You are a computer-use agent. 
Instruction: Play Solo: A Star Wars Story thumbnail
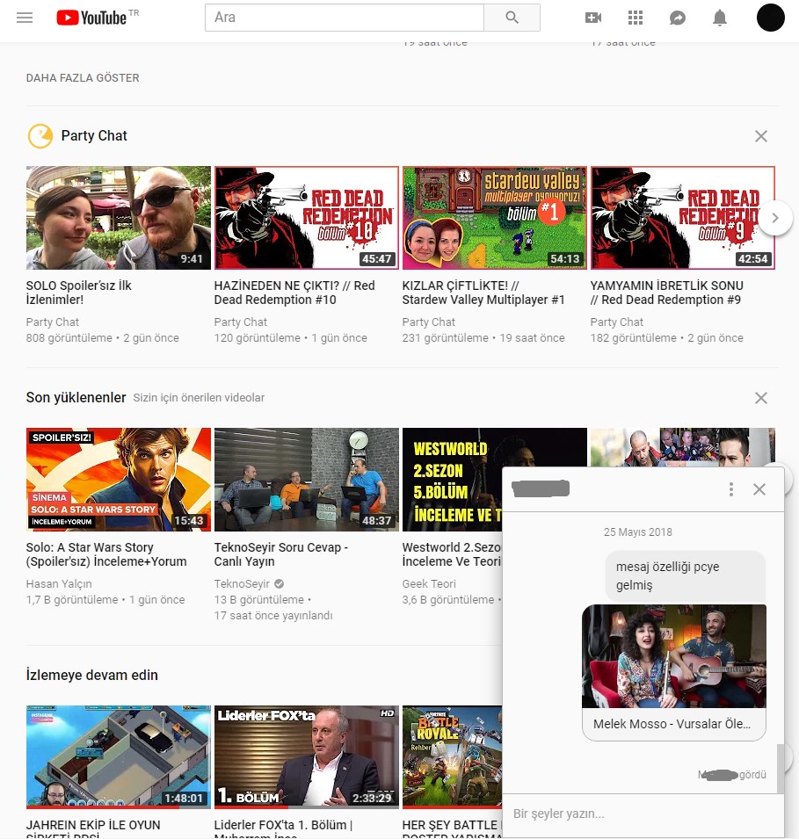click(119, 480)
